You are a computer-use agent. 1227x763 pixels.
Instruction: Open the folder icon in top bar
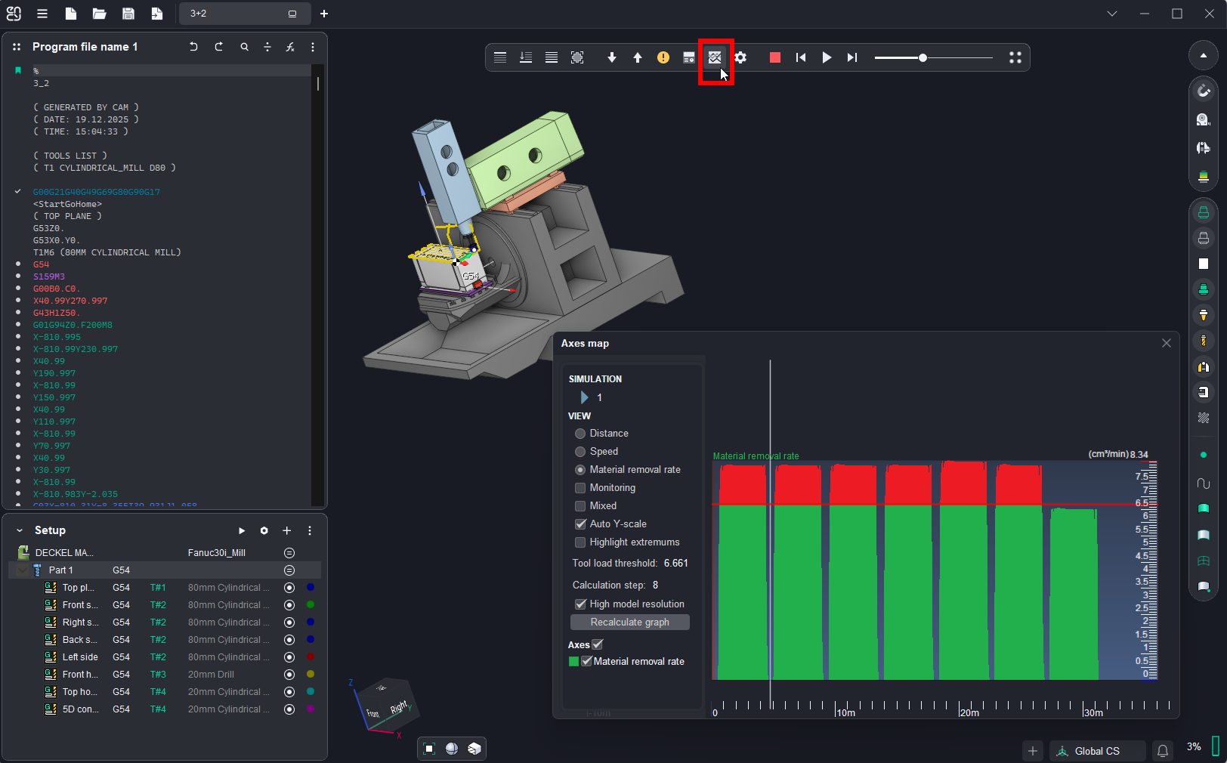[x=99, y=14]
